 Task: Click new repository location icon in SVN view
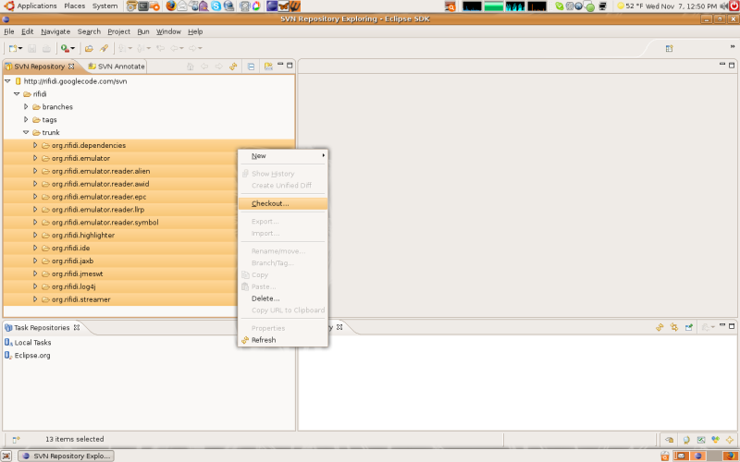pos(268,67)
